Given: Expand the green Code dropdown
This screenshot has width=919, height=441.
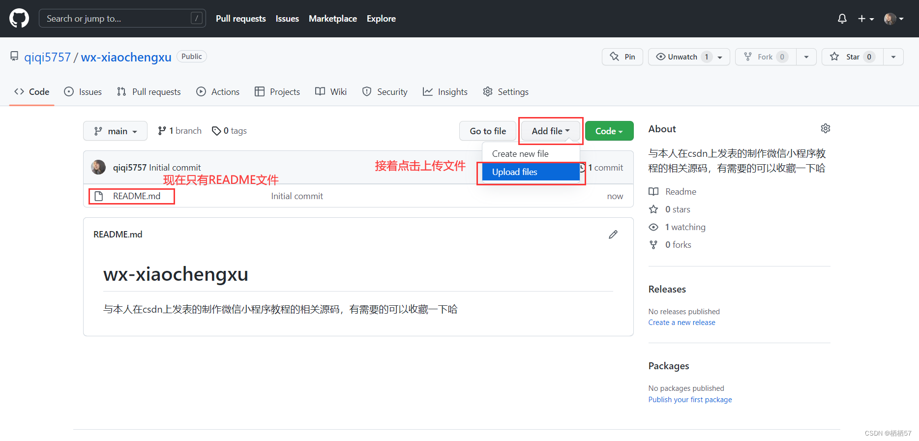Looking at the screenshot, I should click(x=609, y=131).
